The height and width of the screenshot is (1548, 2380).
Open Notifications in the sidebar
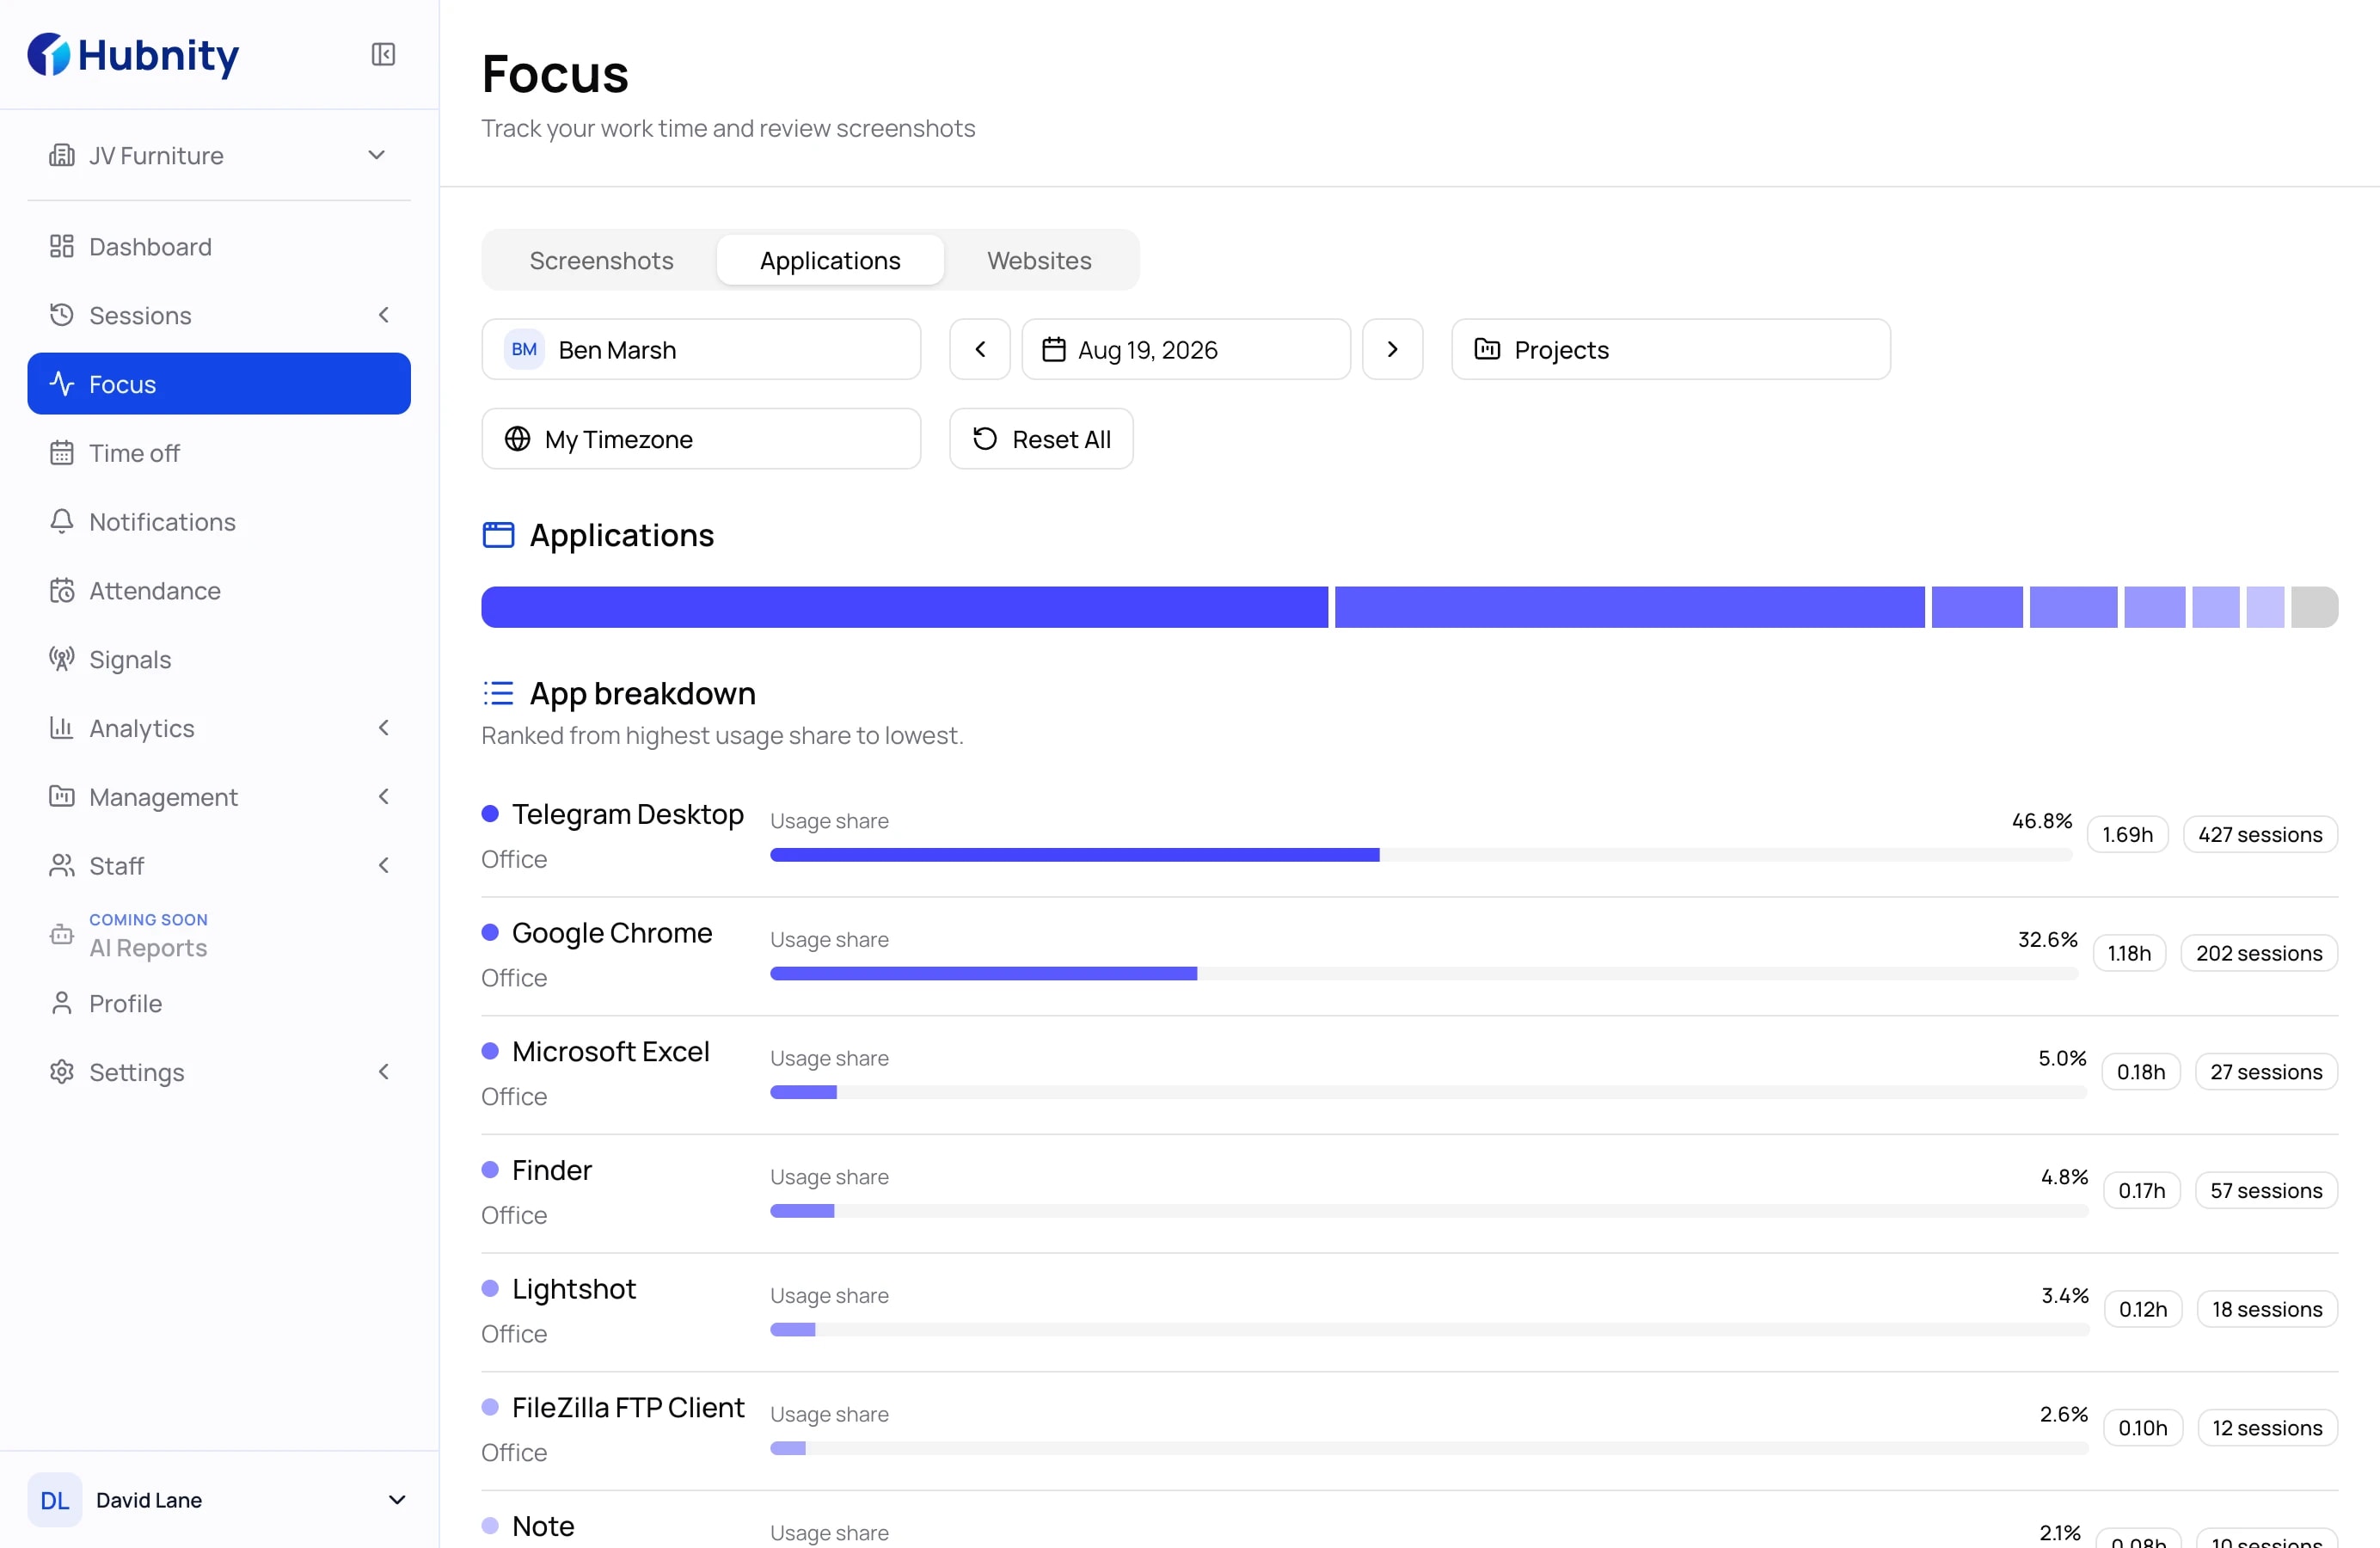[x=219, y=521]
